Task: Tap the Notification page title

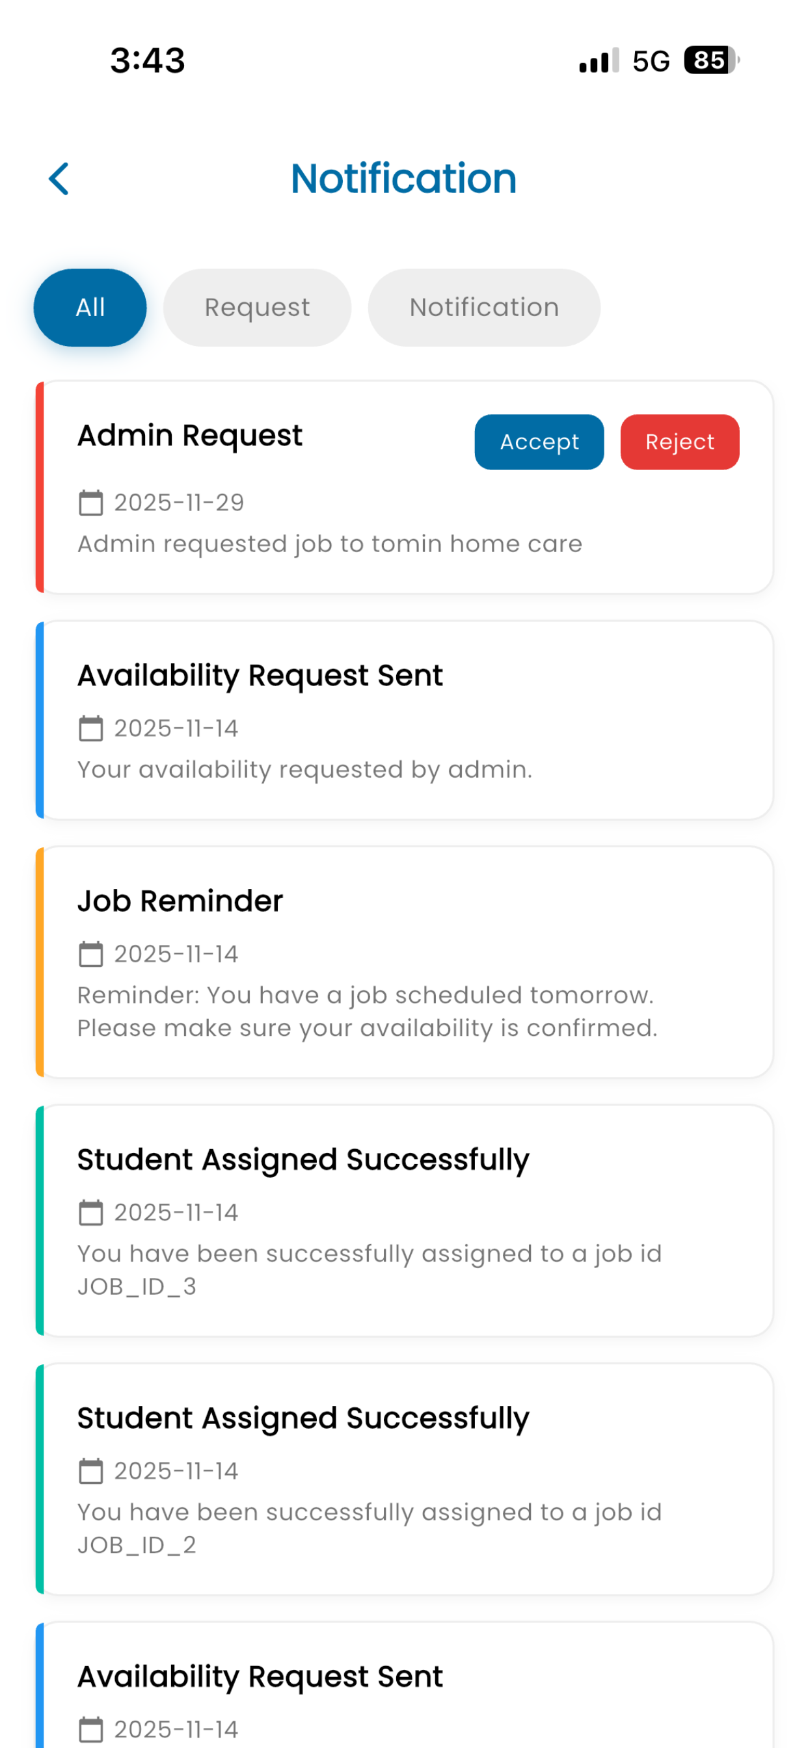Action: (404, 179)
